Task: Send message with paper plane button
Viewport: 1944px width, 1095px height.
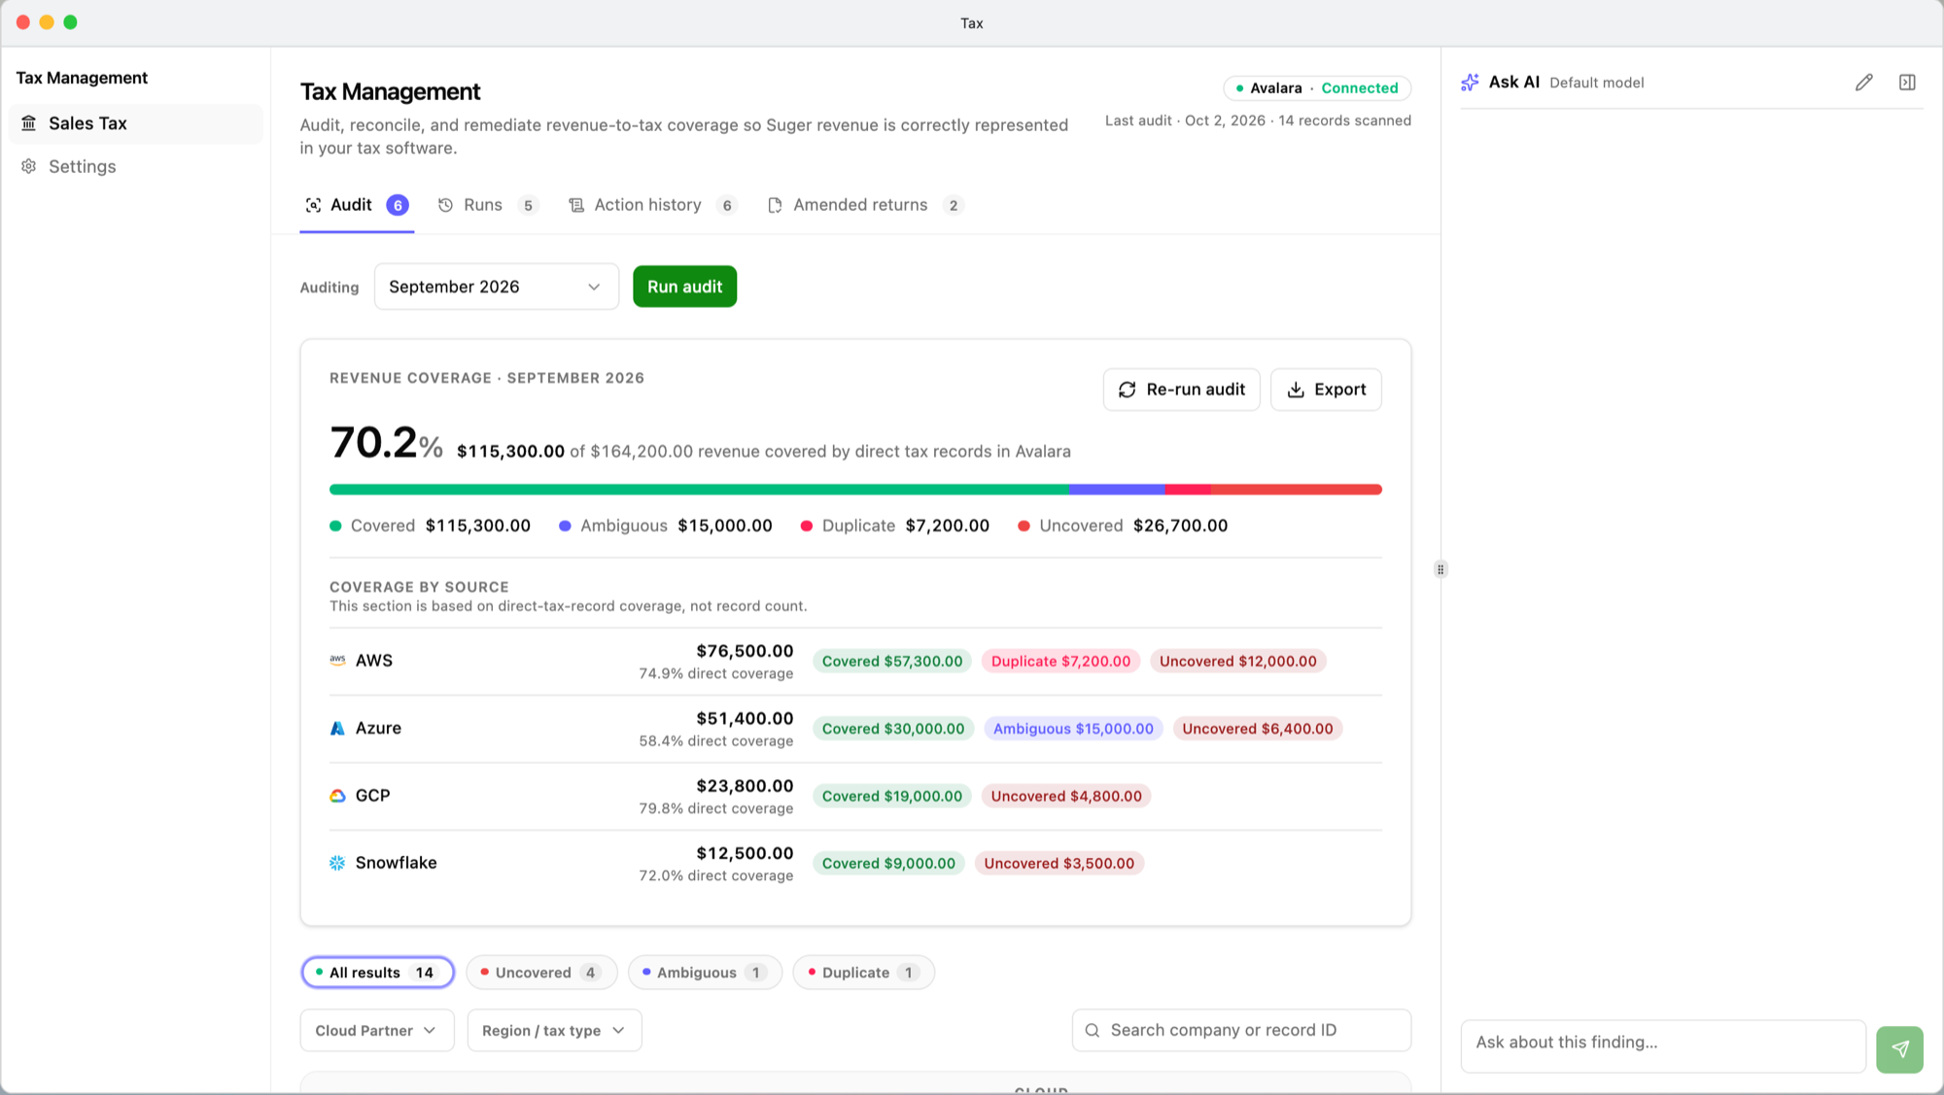Action: coord(1899,1049)
